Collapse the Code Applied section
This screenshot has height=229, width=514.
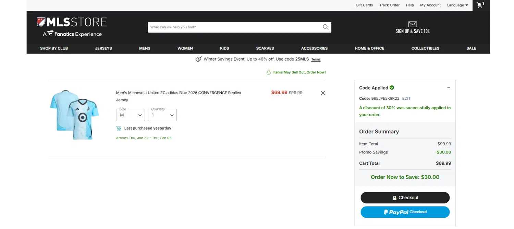click(x=449, y=88)
